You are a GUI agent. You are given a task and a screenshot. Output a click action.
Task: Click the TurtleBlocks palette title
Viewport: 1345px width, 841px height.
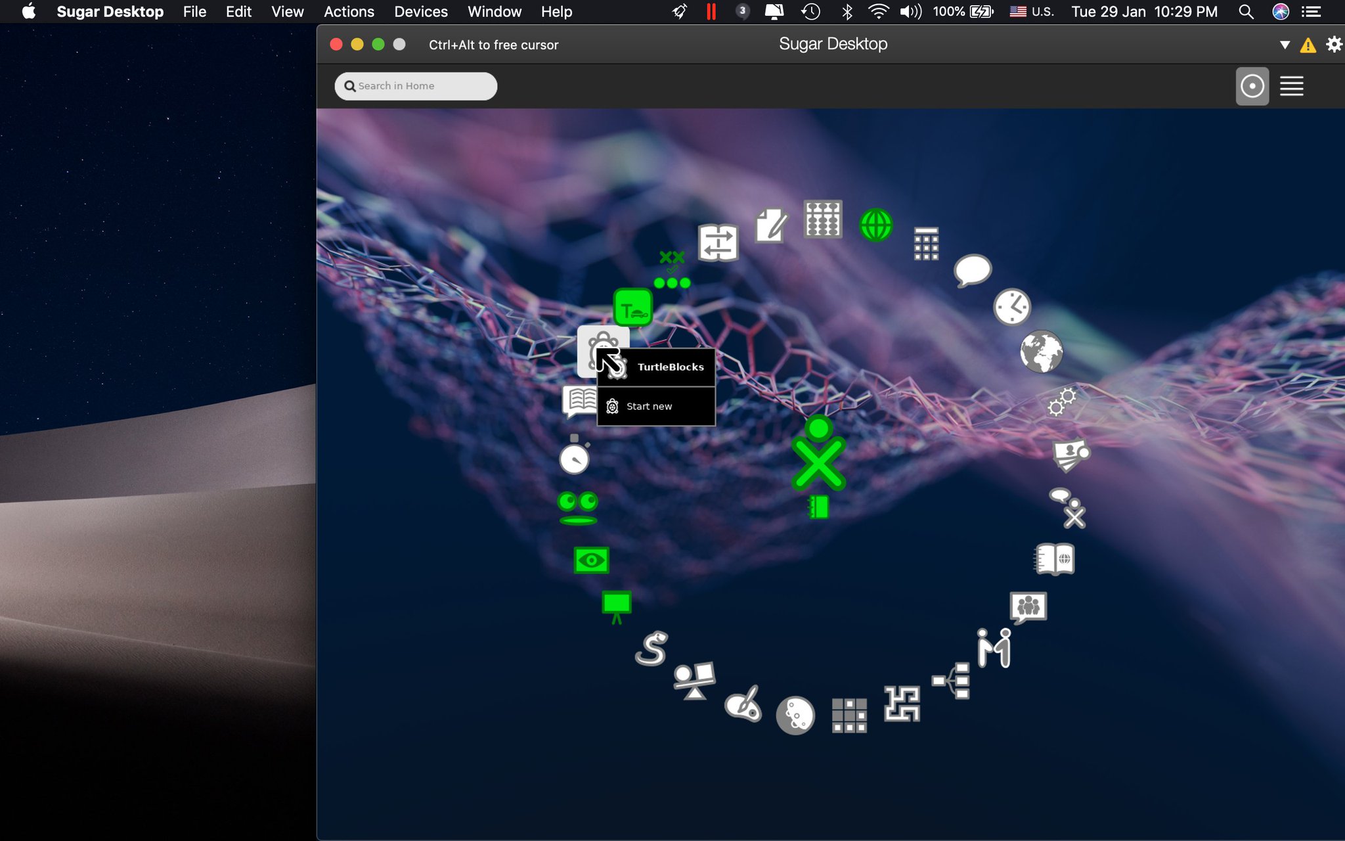(671, 367)
